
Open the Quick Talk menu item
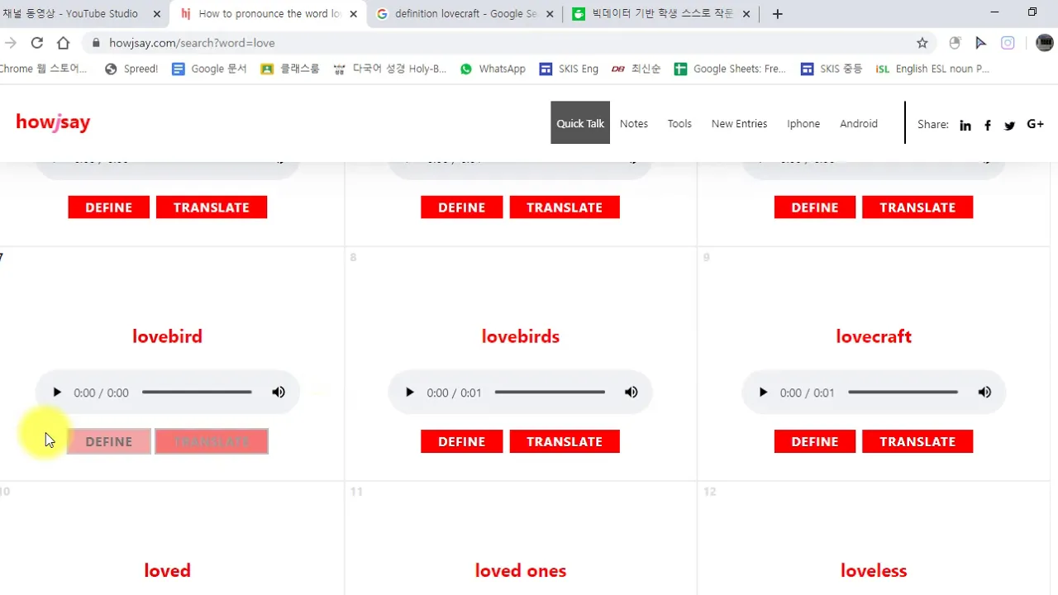click(x=580, y=123)
